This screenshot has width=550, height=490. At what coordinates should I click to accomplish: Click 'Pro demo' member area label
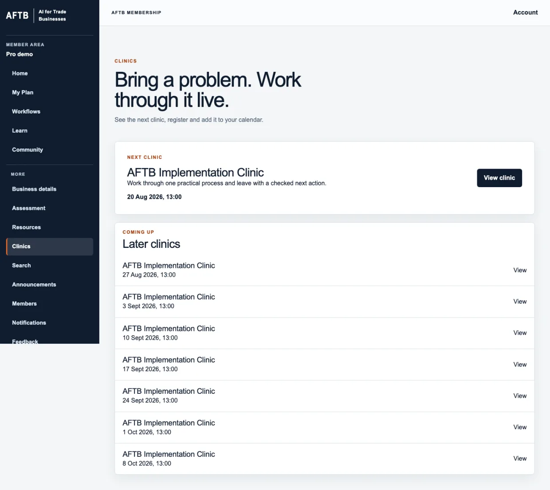(20, 54)
